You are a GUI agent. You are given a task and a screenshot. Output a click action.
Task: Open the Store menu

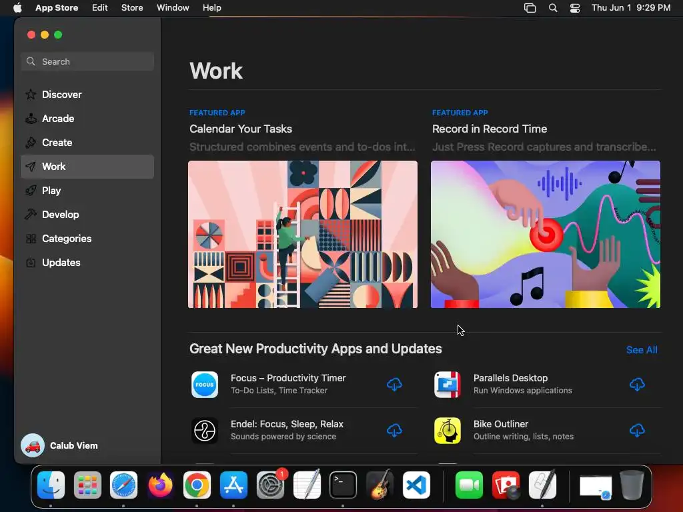[132, 8]
